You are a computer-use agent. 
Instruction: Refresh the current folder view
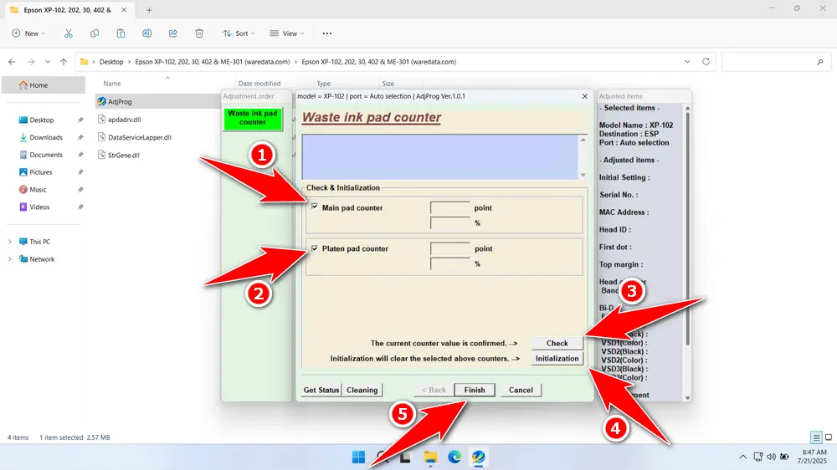(706, 62)
